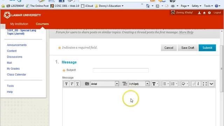Click into the message editor body
Viewport: 224px width, 126px height.
click(139, 107)
